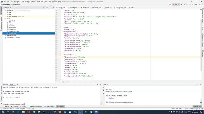
Task: Open File Explorer from the taskbar
Action: coord(23,112)
